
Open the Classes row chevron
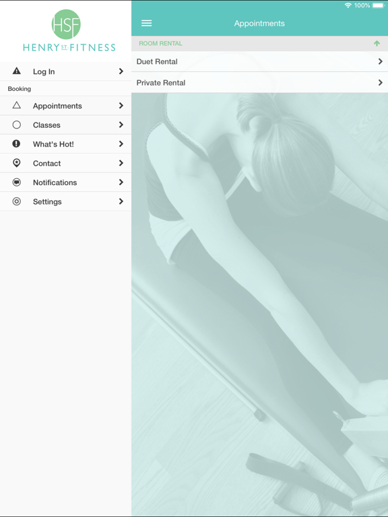pos(121,125)
